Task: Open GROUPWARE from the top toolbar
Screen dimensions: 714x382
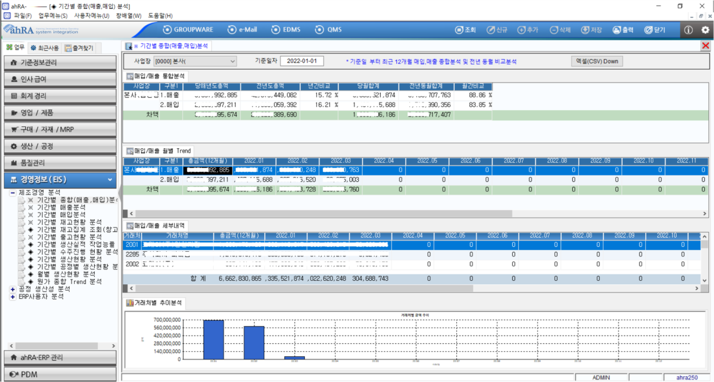Action: [x=188, y=30]
